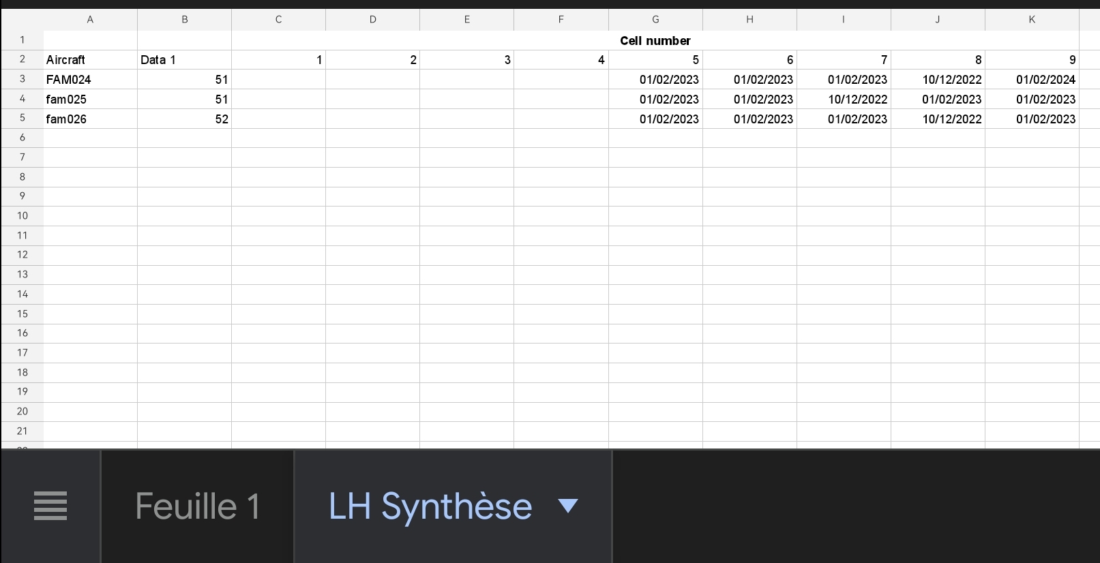
Task: Select column D header
Action: coord(372,20)
